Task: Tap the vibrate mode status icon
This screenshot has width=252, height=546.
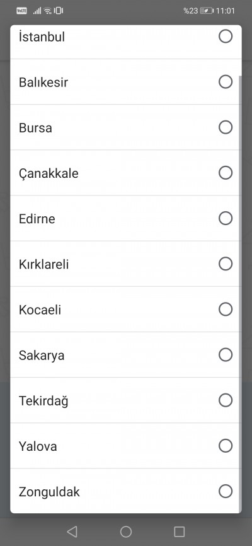Action: tap(59, 11)
